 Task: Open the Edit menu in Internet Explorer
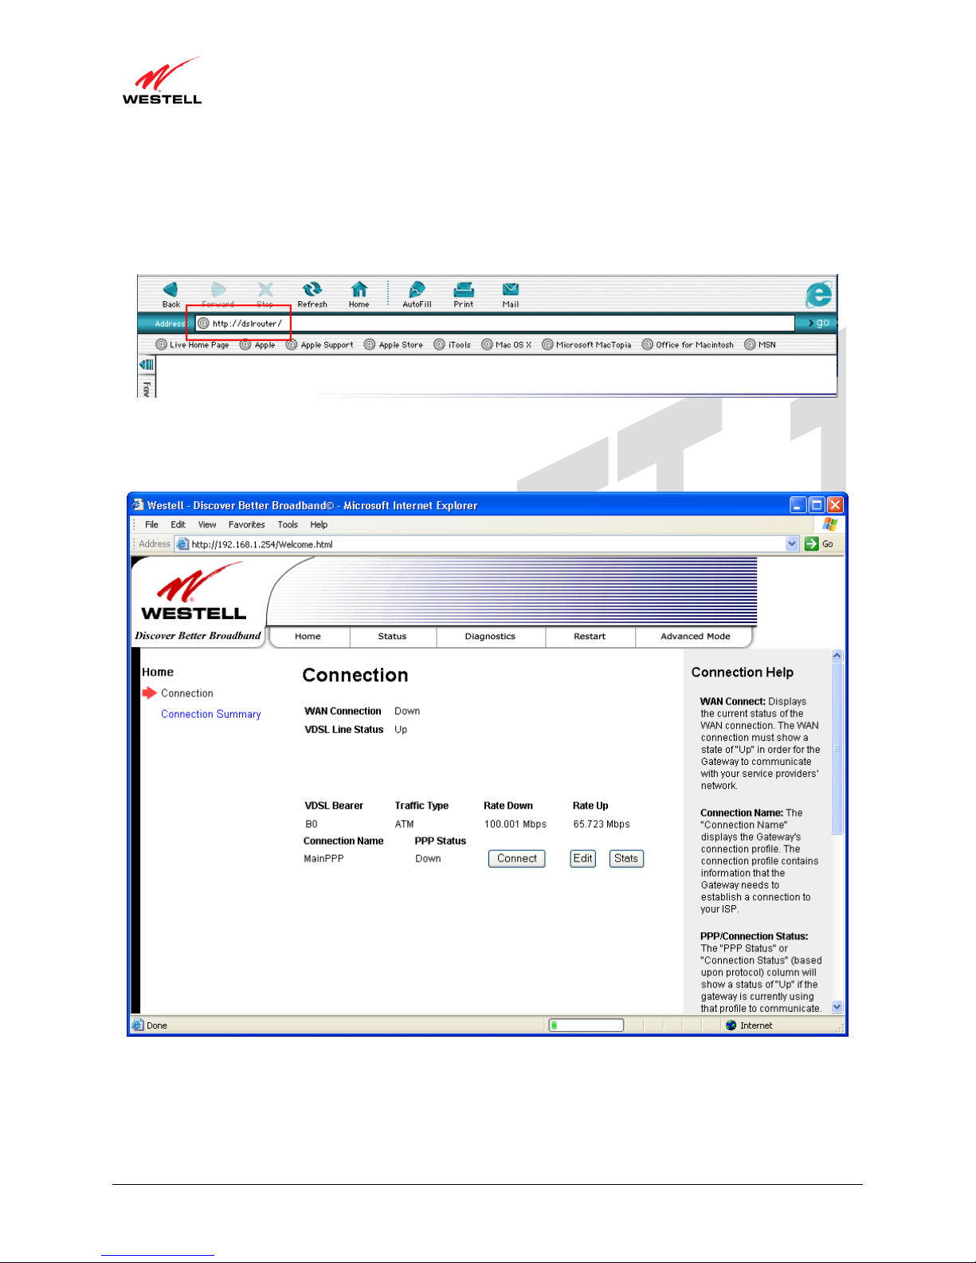[178, 525]
